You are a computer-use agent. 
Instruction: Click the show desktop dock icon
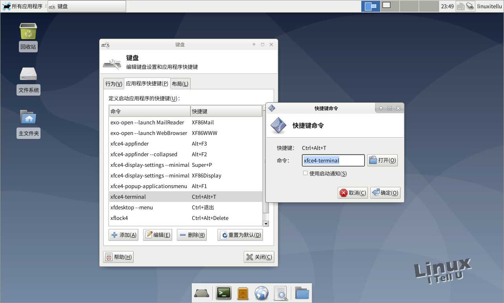pyautogui.click(x=202, y=293)
